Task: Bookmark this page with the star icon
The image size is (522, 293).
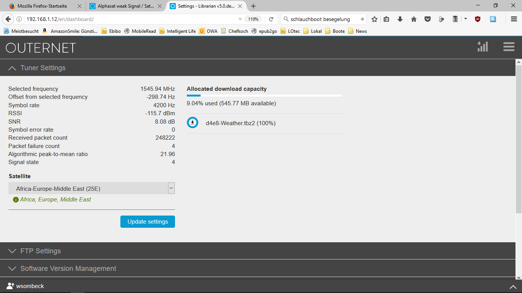Action: (x=374, y=19)
